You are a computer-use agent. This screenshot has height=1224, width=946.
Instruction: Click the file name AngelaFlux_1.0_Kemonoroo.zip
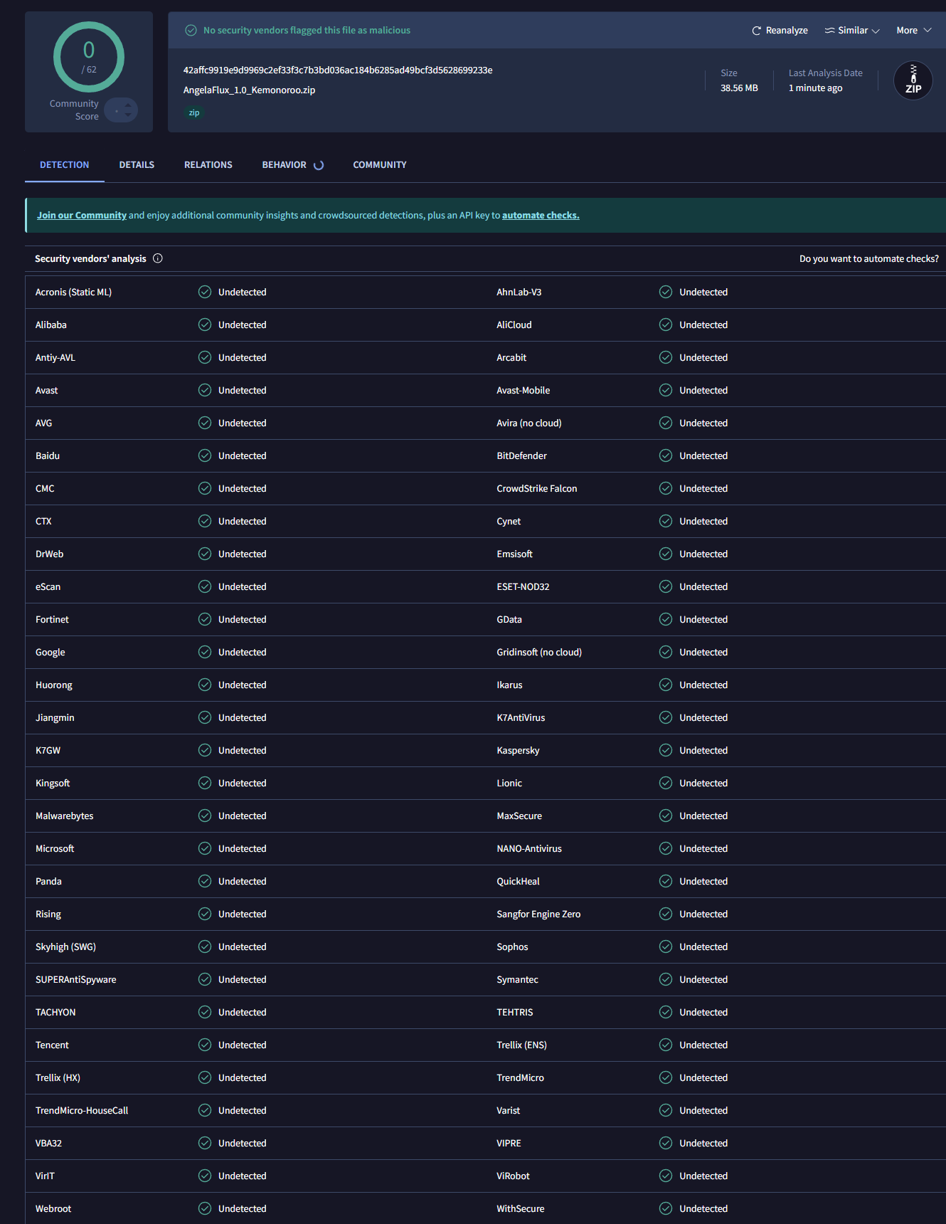pos(249,90)
